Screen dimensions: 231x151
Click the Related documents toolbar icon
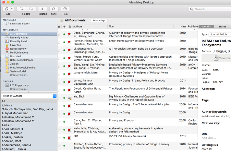pyautogui.click(x=42, y=9)
